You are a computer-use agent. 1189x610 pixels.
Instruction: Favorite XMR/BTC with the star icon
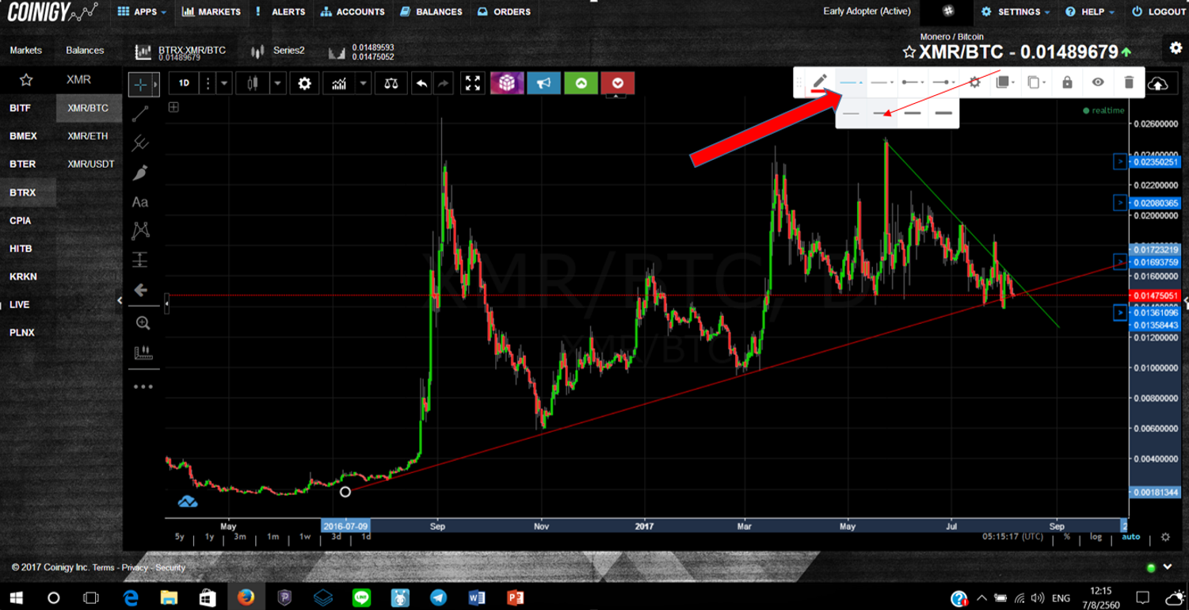tap(909, 52)
